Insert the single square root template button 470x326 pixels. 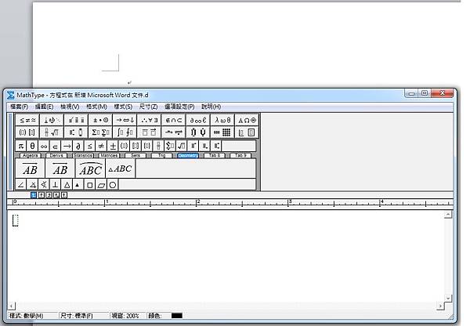(x=182, y=146)
